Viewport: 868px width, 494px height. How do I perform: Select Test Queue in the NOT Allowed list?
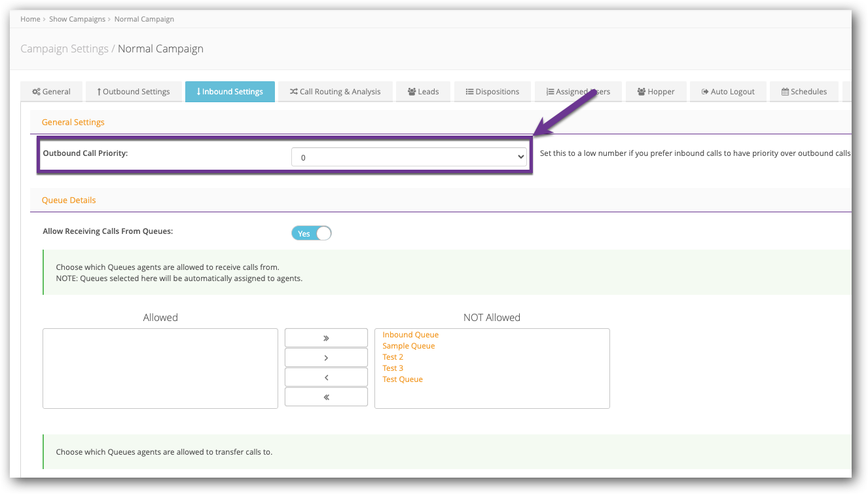tap(402, 379)
